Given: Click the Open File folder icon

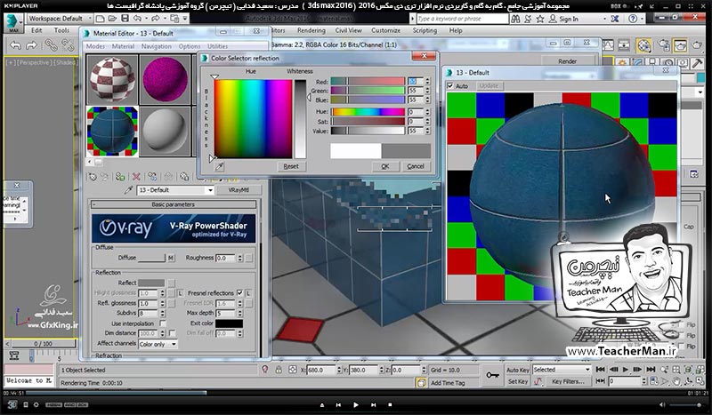Looking at the screenshot, I should click(112, 19).
